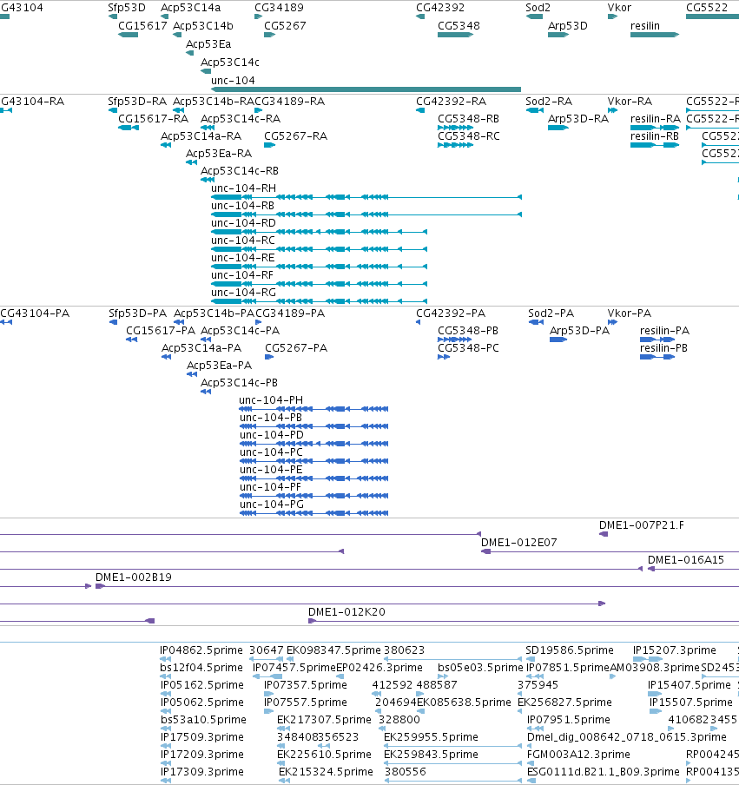Open the unc-104-RH transcript label
This screenshot has height=785, width=739.
[x=243, y=188]
